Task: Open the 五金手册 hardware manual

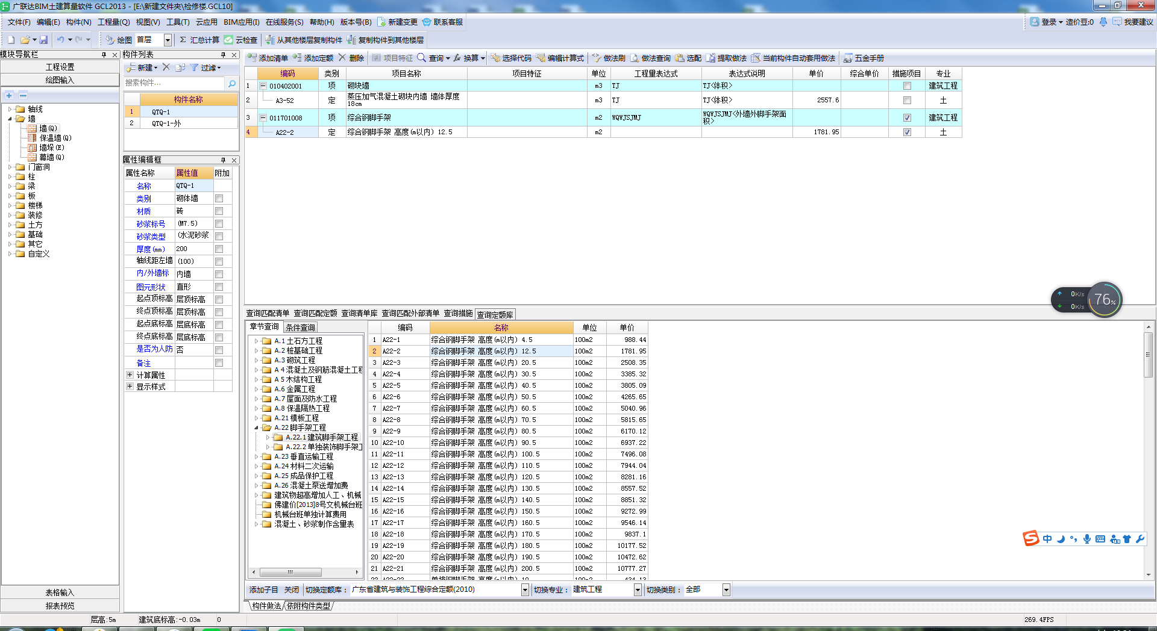Action: point(864,58)
